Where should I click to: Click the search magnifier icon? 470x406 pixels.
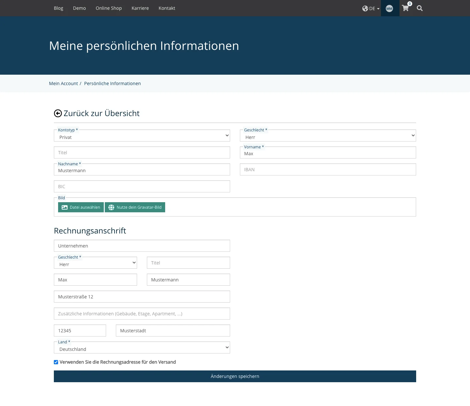tap(420, 8)
